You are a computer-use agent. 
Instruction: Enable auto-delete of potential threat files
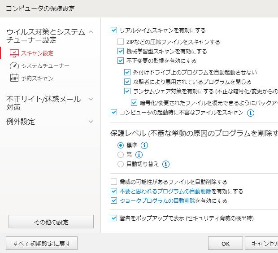[113, 182]
